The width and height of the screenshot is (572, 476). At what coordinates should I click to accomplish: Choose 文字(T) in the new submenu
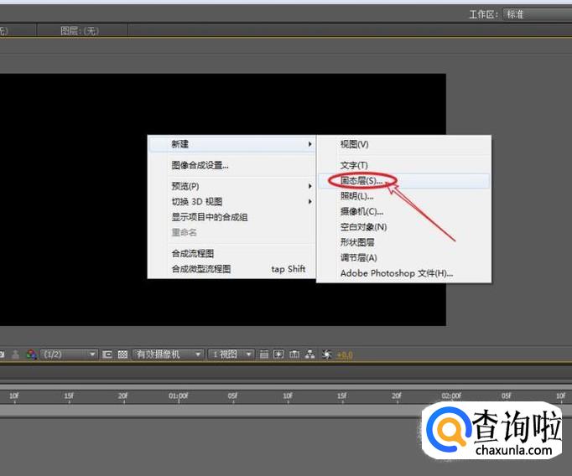tap(354, 165)
